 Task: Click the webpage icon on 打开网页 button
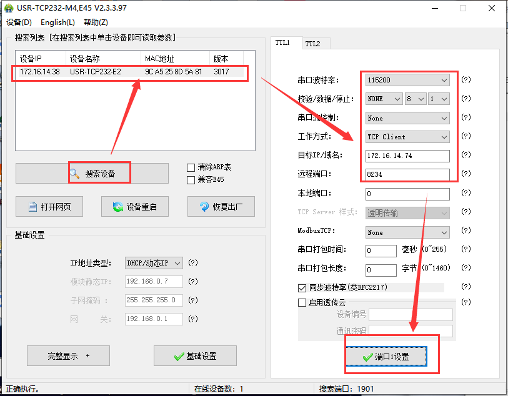[x=33, y=207]
